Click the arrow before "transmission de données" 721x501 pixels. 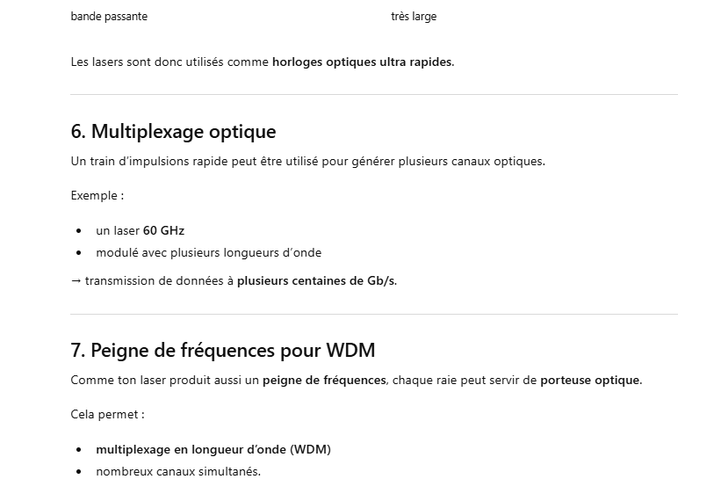(76, 281)
